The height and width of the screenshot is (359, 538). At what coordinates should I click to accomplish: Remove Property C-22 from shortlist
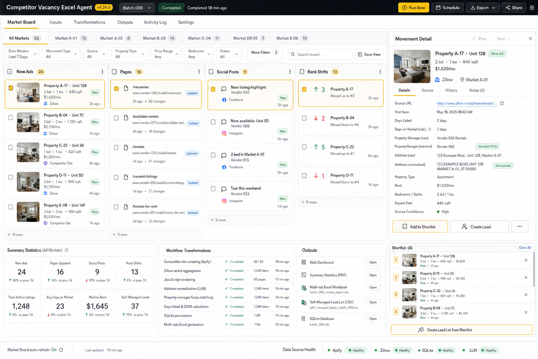pos(526,294)
